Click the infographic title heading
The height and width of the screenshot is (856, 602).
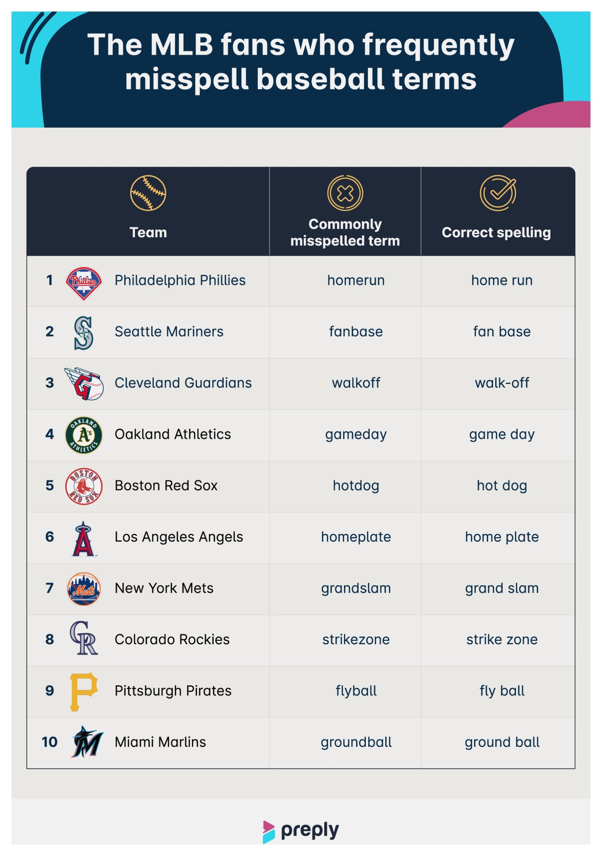tap(301, 62)
